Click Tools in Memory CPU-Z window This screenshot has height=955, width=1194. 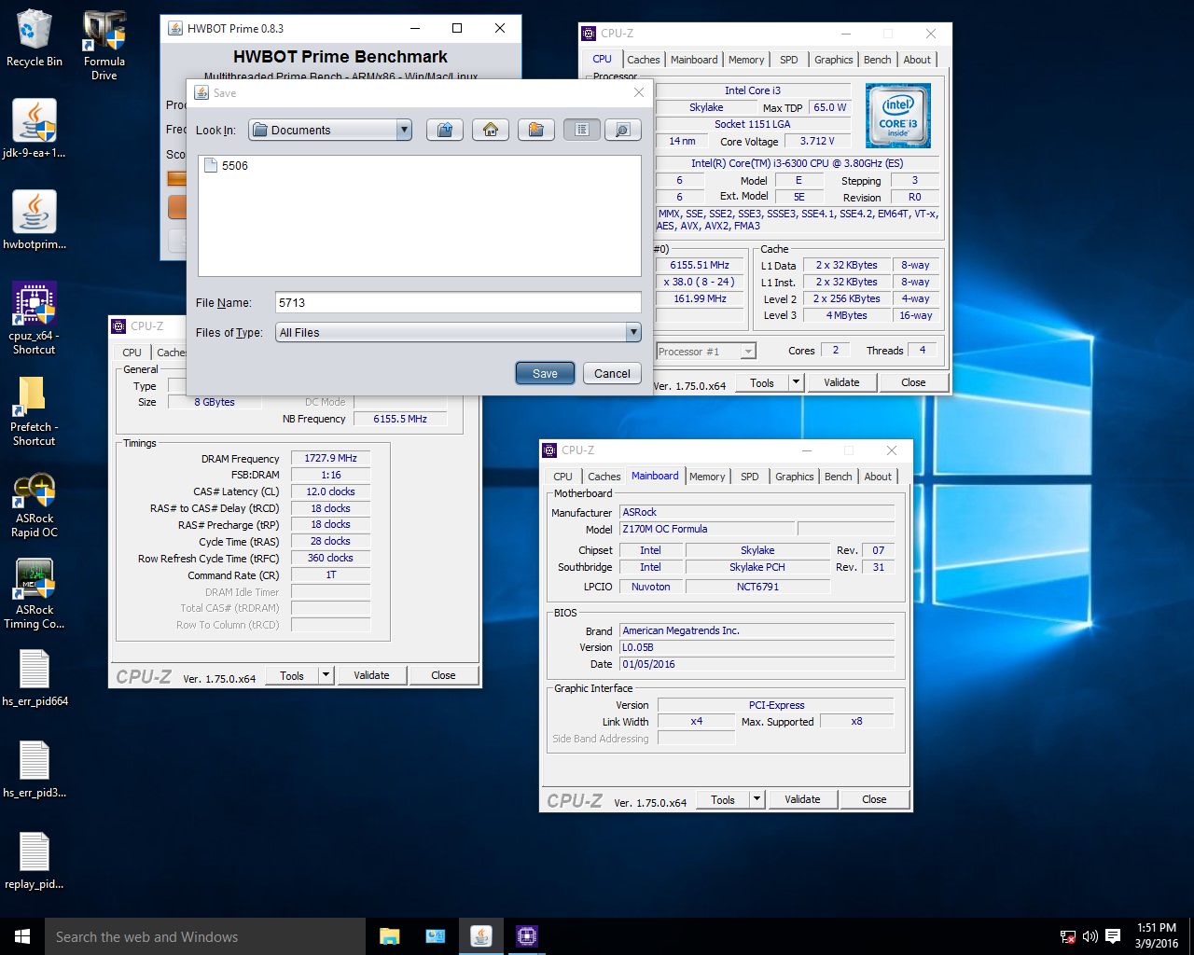click(292, 675)
